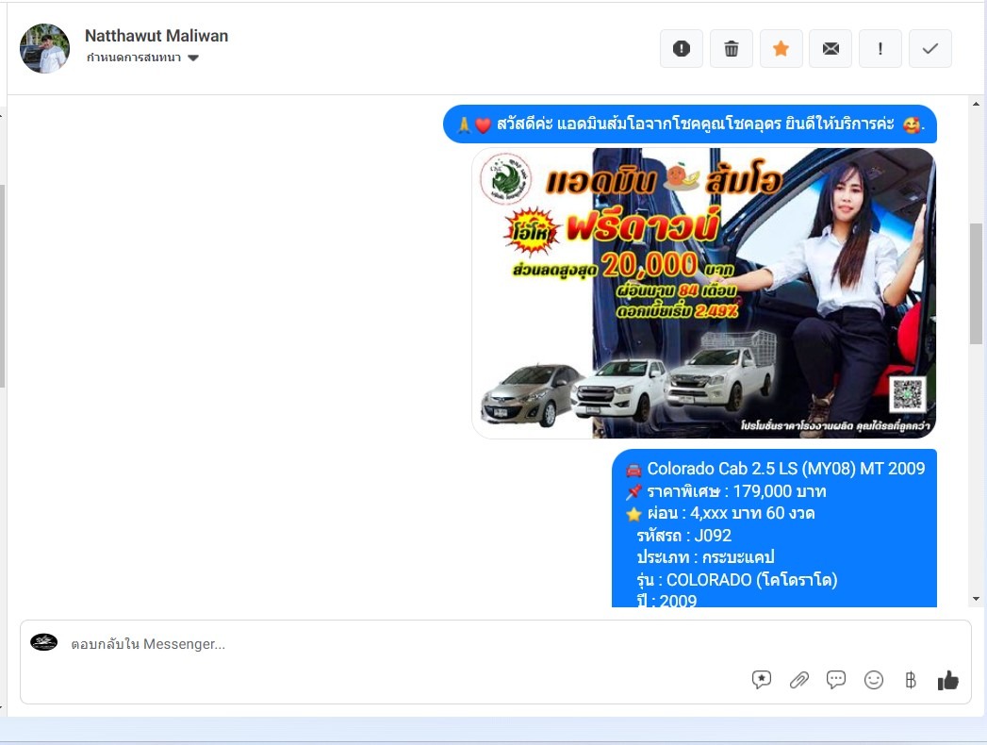Expand กำหนดการสนทนา dropdown
Screen dimensions: 987x745
[x=142, y=58]
